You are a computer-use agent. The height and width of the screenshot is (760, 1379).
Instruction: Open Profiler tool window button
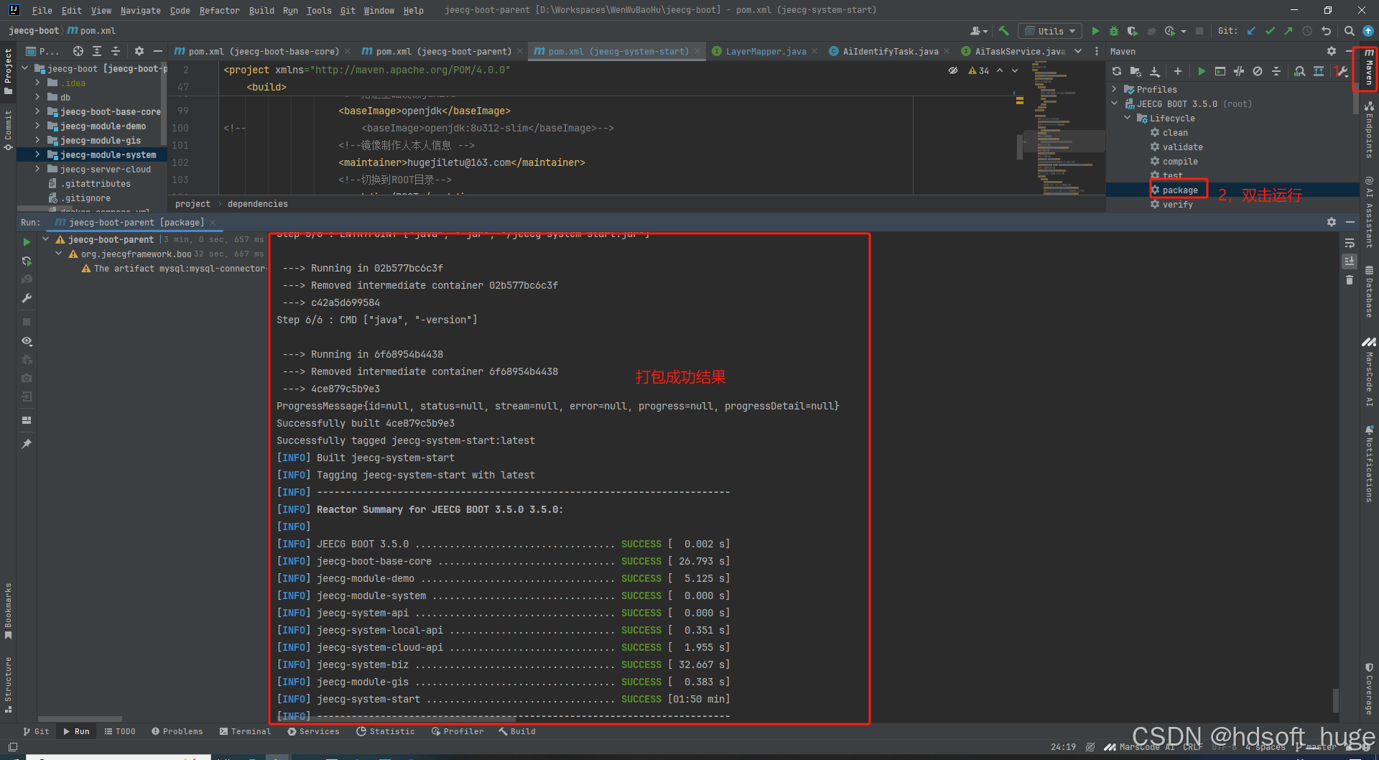[x=458, y=731]
